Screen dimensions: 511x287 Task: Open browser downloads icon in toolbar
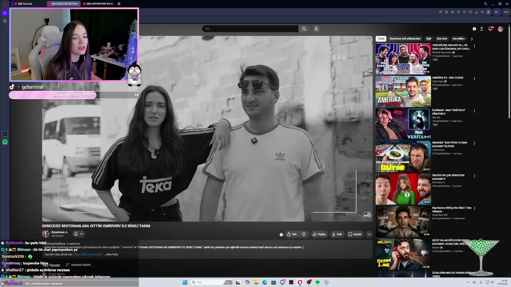pos(476,12)
